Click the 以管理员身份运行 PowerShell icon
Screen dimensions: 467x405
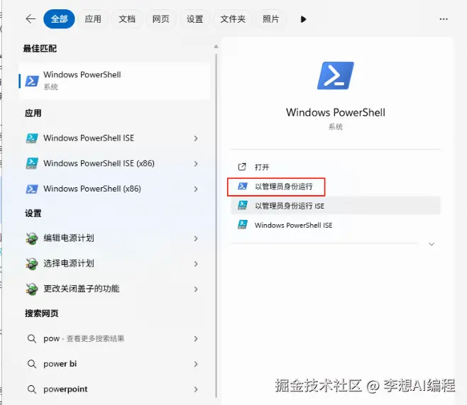[243, 187]
